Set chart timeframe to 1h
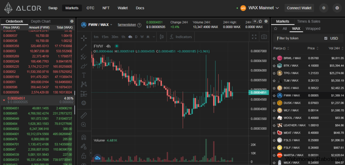Image resolution: width=345 pixels, height=165 pixels. pos(123,37)
